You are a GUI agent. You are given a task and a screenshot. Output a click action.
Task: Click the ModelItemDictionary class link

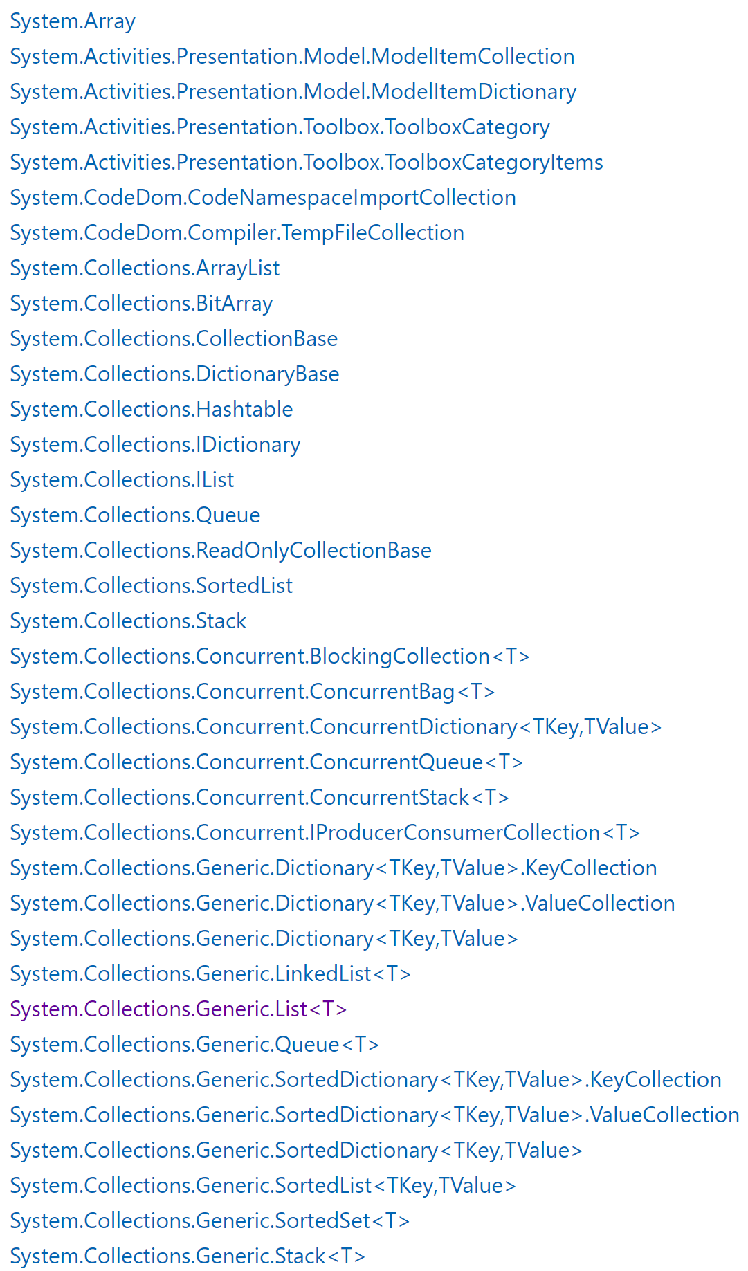[x=293, y=92]
